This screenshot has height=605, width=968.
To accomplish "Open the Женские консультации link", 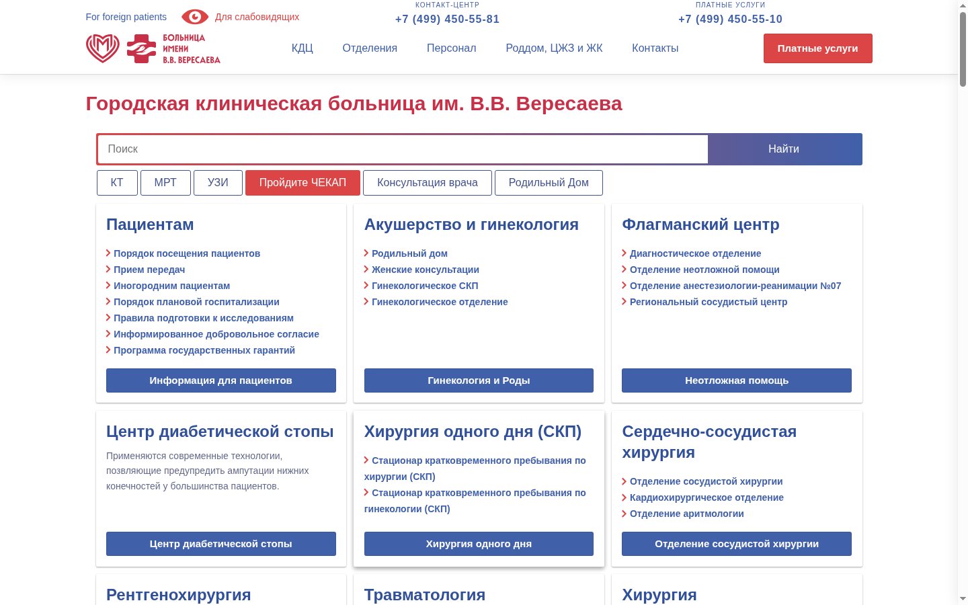I will click(426, 270).
